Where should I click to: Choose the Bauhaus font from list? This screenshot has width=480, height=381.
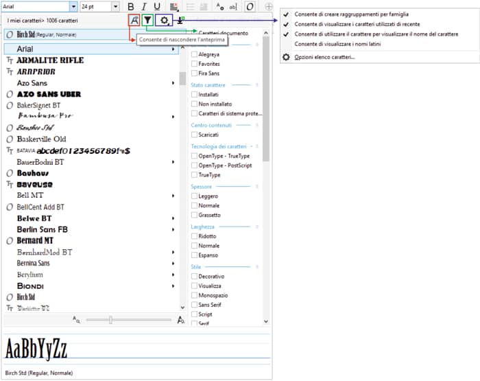coord(33,173)
